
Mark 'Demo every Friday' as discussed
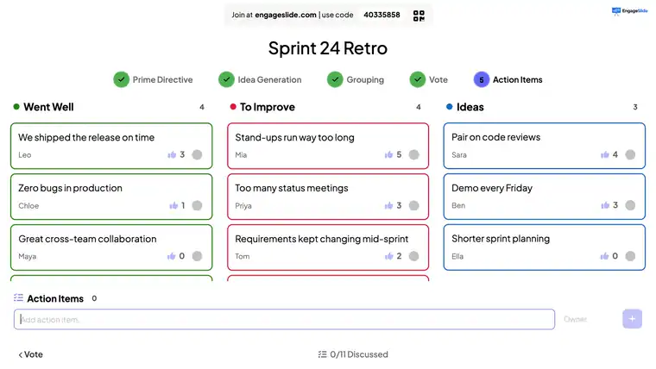tap(630, 205)
